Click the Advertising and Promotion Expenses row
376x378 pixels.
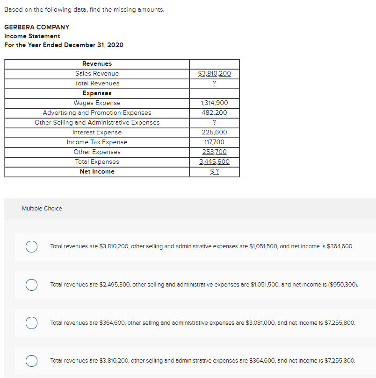(97, 112)
